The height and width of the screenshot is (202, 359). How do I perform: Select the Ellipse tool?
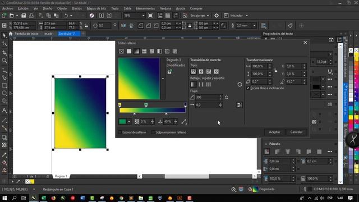click(x=4, y=93)
